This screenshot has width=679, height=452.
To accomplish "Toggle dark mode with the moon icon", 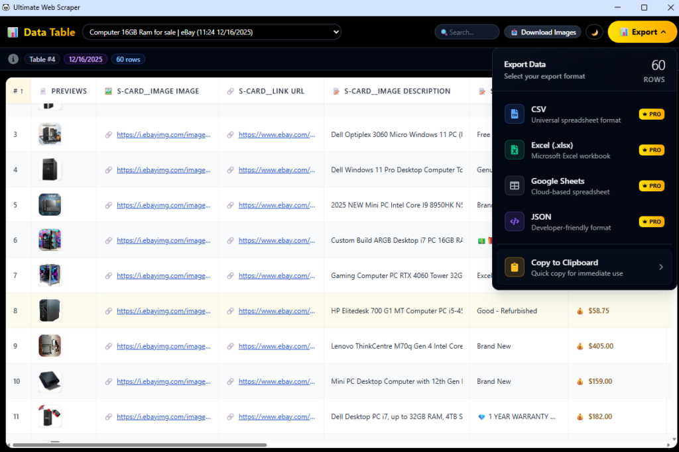I will tap(594, 31).
